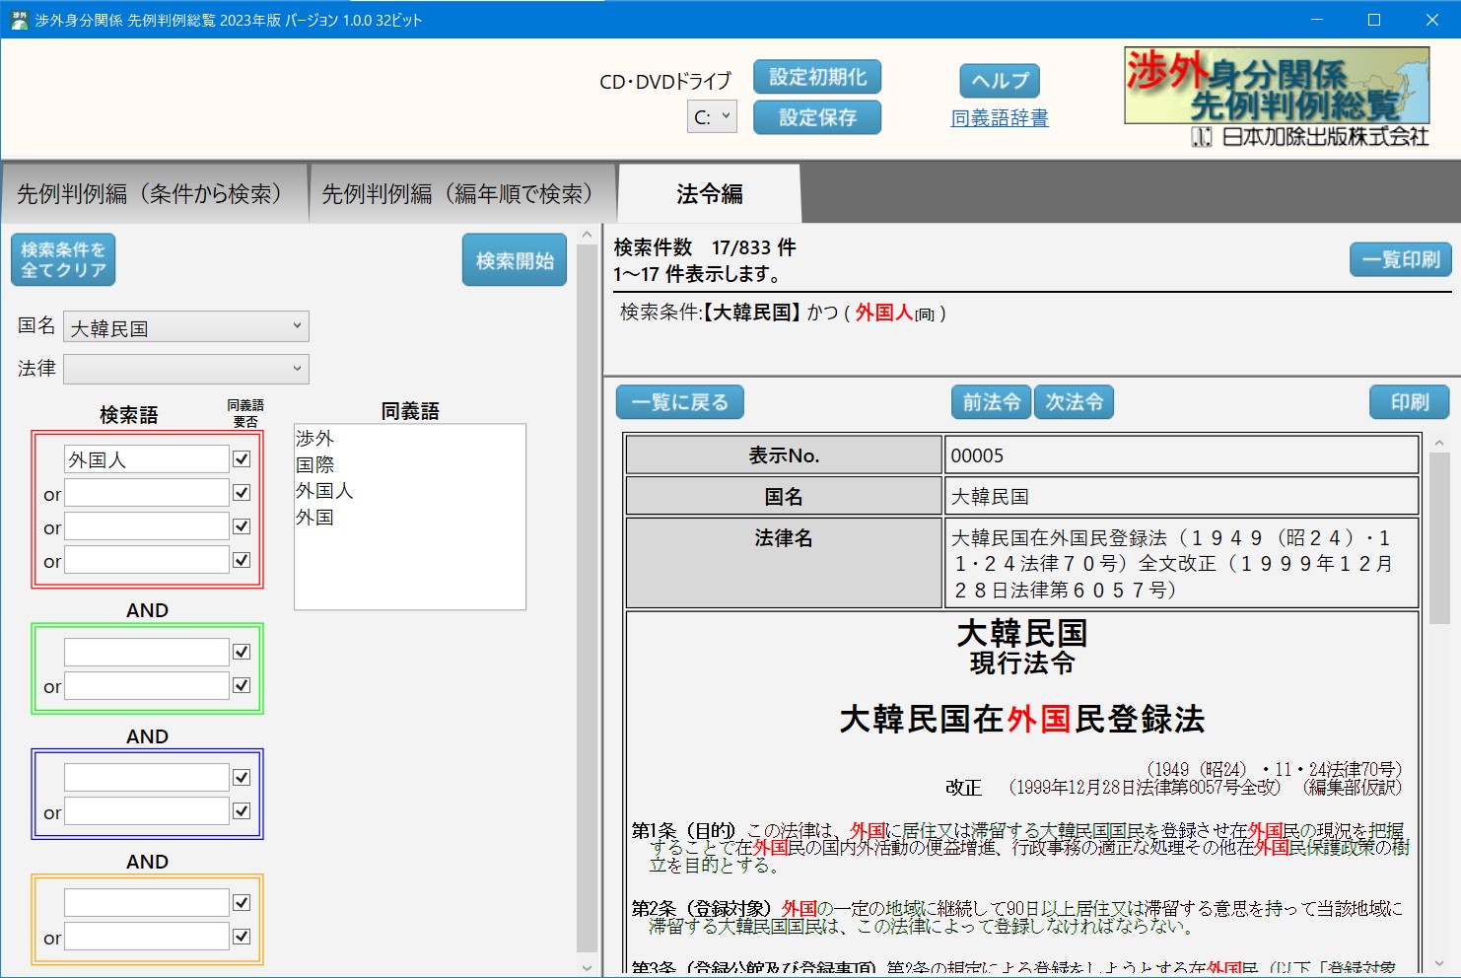Click the 検索開始 search button
The image size is (1461, 978).
514,260
